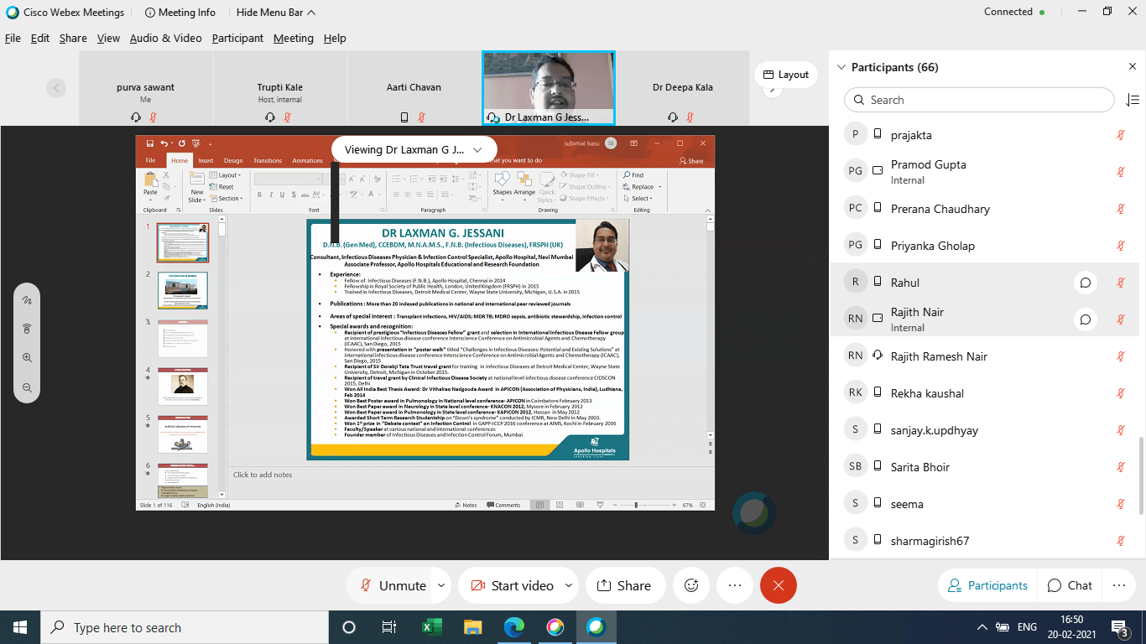Click the zoom out magnifier icon
The image size is (1146, 644).
[27, 387]
